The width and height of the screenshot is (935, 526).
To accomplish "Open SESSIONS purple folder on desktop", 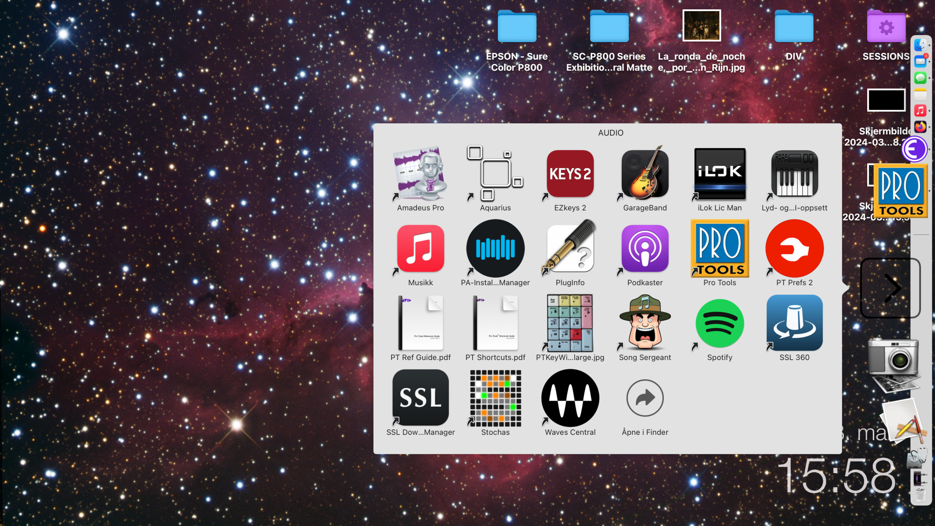I will [x=886, y=26].
